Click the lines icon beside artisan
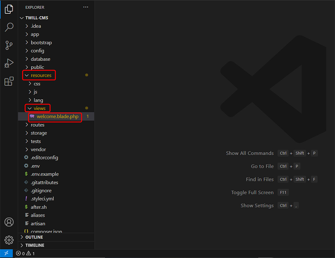The width and height of the screenshot is (335, 258). [x=27, y=223]
